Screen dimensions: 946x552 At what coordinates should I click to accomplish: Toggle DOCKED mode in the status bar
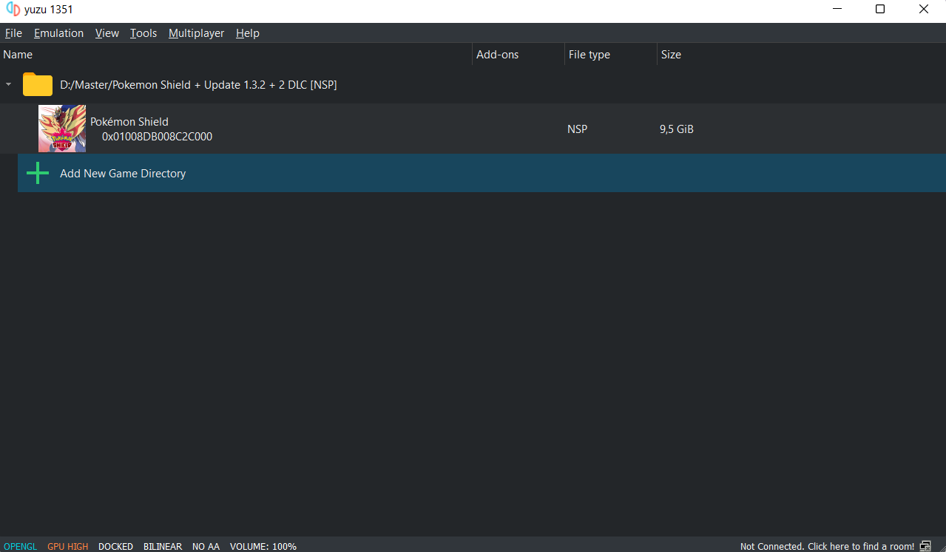click(x=115, y=546)
